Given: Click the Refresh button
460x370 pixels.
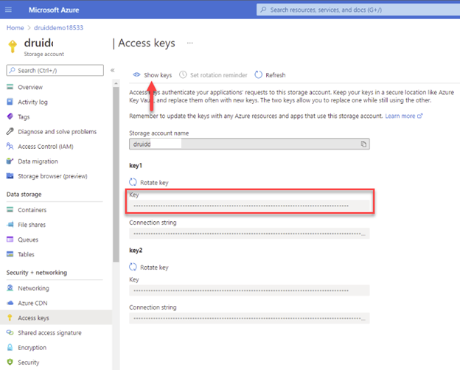Looking at the screenshot, I should 270,75.
